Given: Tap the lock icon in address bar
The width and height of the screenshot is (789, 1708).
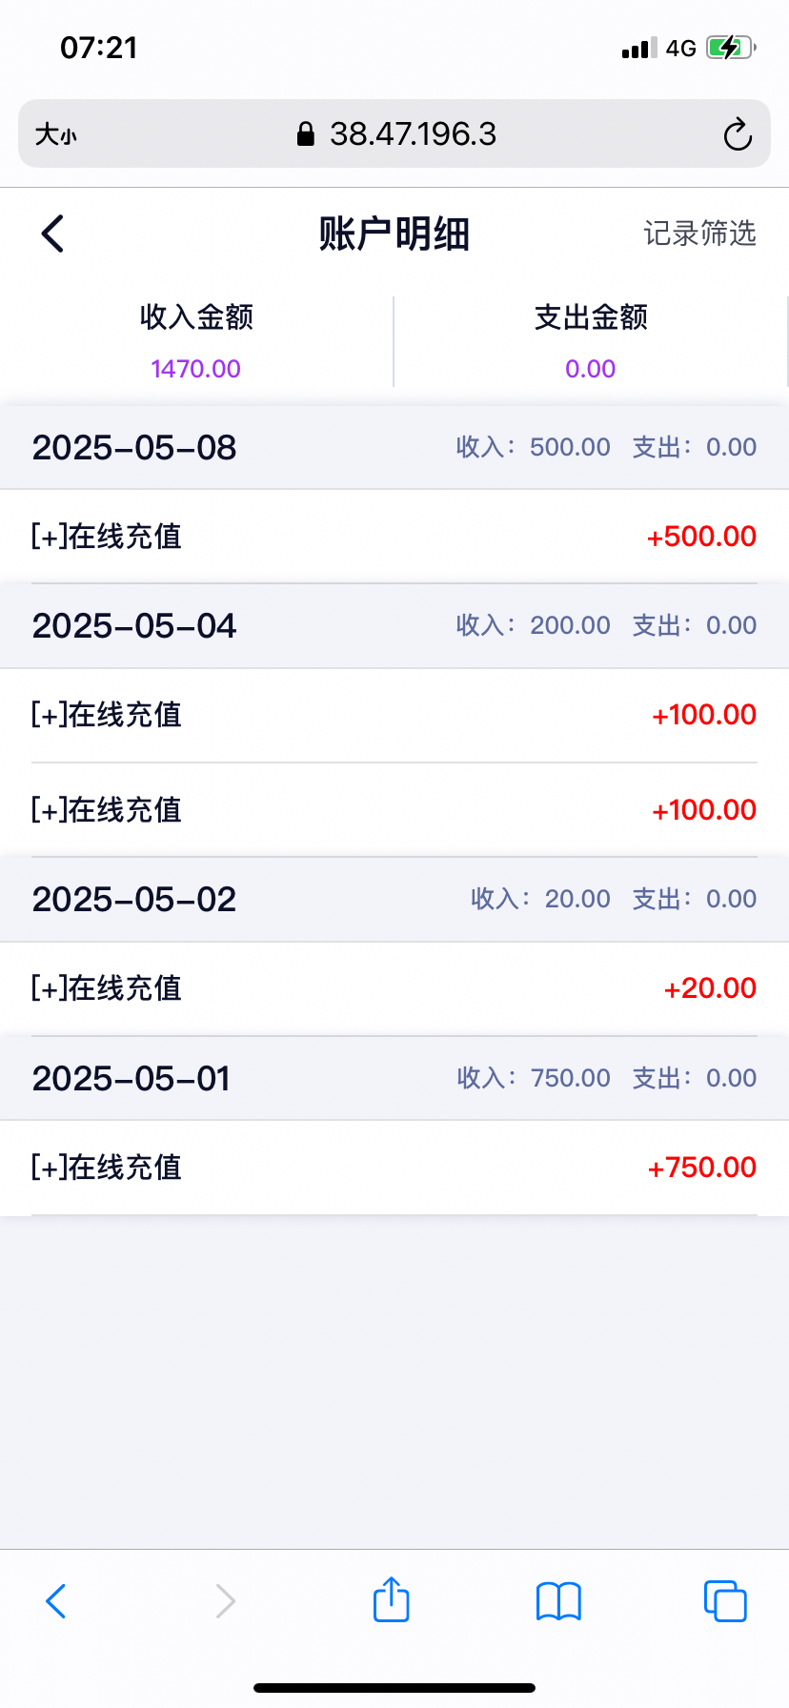Looking at the screenshot, I should pos(305,134).
